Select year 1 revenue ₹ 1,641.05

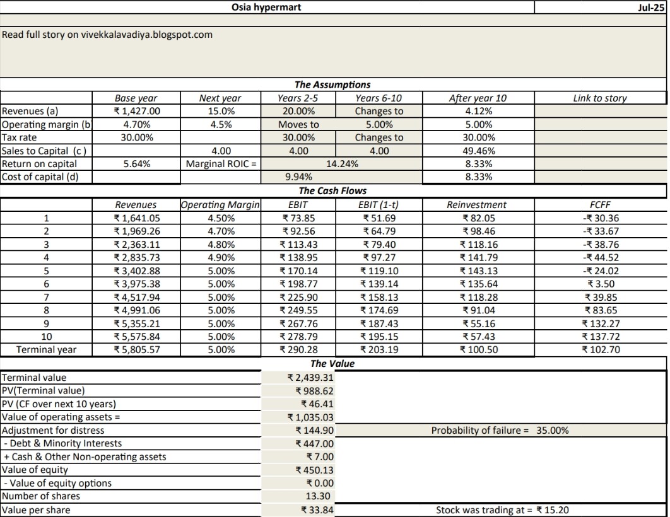click(137, 218)
